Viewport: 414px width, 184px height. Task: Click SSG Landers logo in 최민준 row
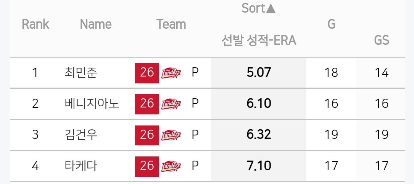click(171, 73)
